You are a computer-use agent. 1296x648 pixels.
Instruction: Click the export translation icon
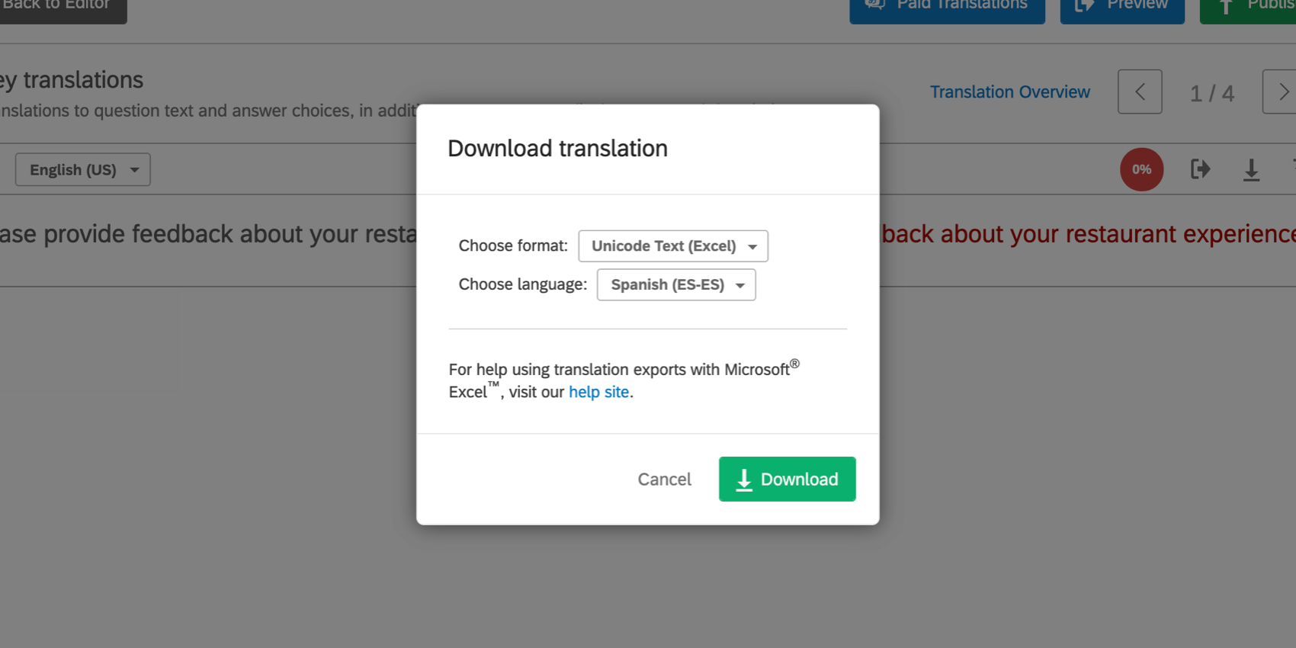1200,169
